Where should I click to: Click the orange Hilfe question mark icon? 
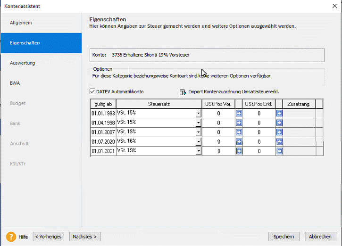(x=11, y=237)
